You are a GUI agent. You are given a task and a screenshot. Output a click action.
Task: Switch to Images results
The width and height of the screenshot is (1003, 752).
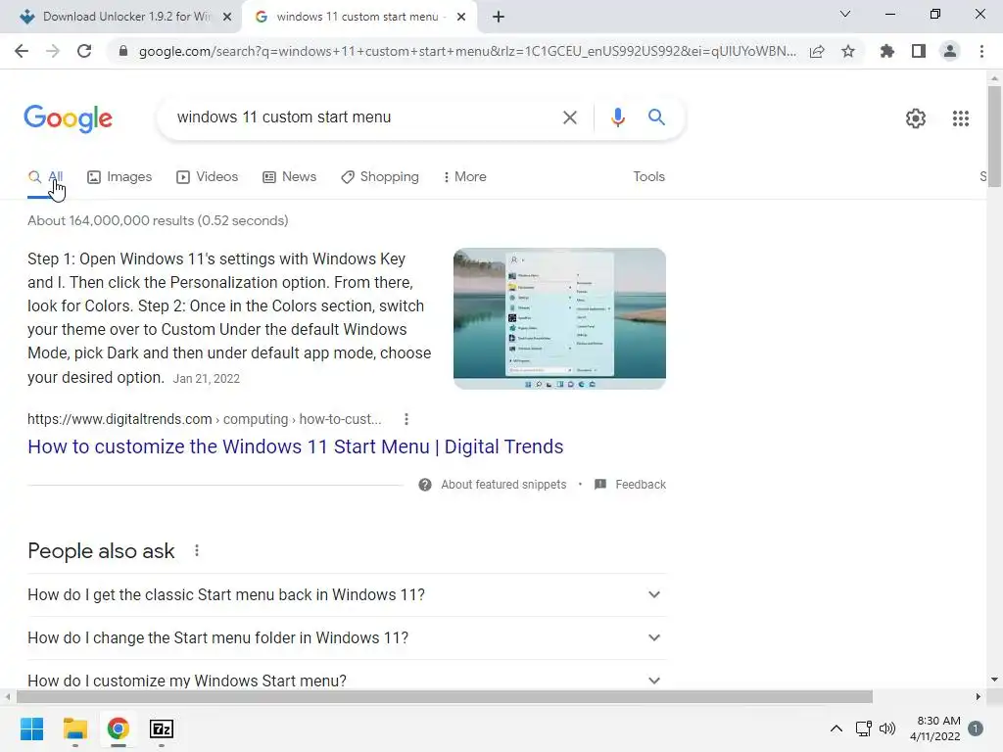tap(119, 177)
